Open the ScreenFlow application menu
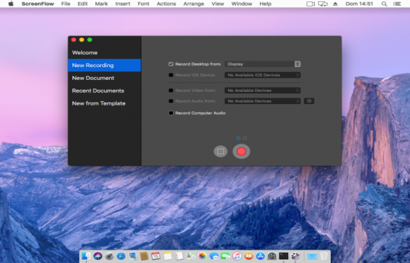This screenshot has height=263, width=410. 38,4
